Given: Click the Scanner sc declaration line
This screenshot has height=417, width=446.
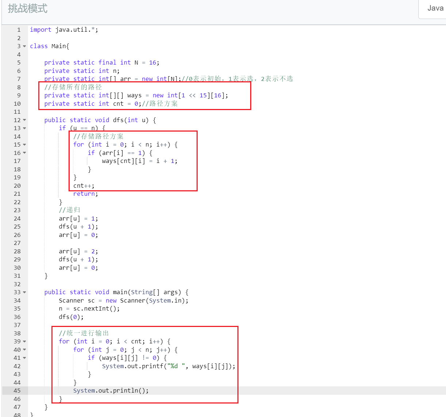Looking at the screenshot, I should pos(124,300).
